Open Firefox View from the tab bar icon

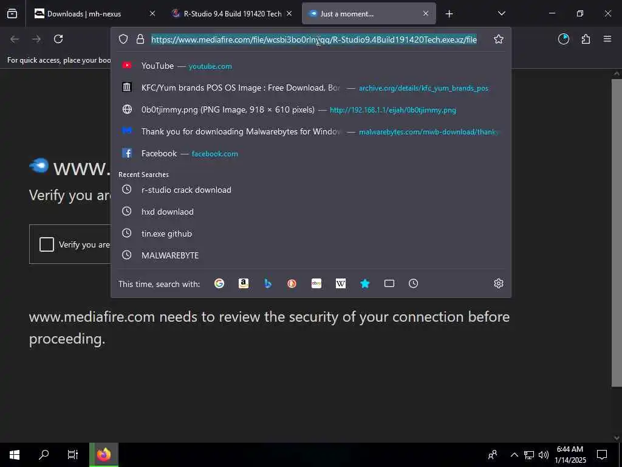coord(12,14)
